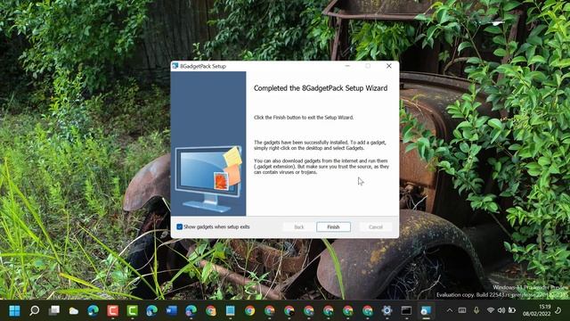Screen dimensions: 570x321
Task: Switch to installer icon in taskbar
Action: (426, 310)
